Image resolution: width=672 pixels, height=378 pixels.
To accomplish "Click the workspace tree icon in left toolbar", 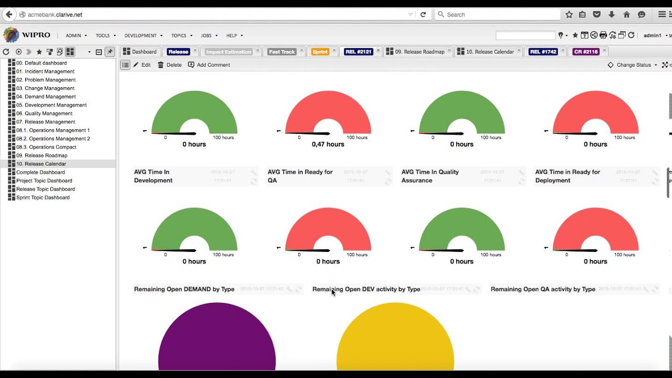I will [50, 52].
